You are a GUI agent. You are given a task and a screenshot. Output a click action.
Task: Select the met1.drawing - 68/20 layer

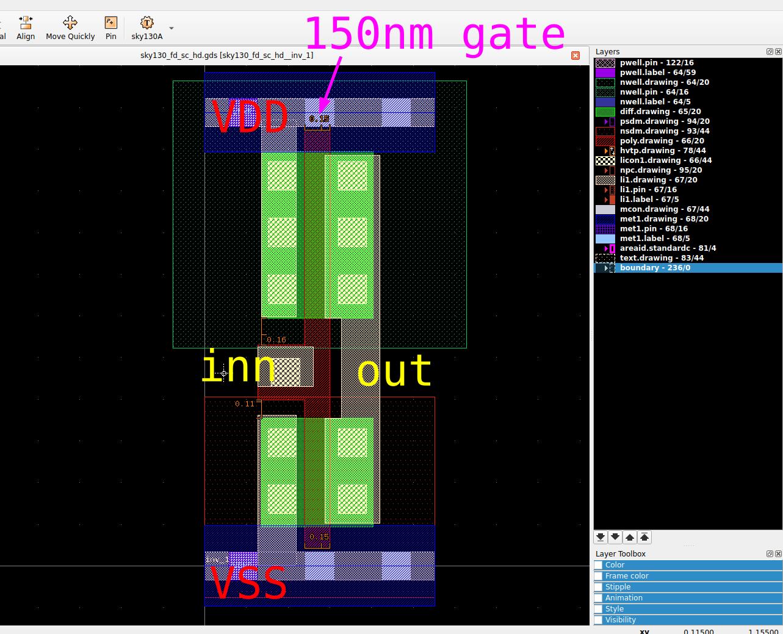click(x=664, y=219)
